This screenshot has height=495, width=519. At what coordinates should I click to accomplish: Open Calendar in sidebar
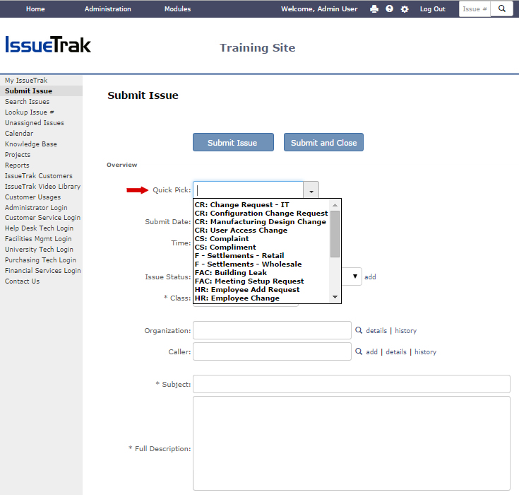[19, 133]
